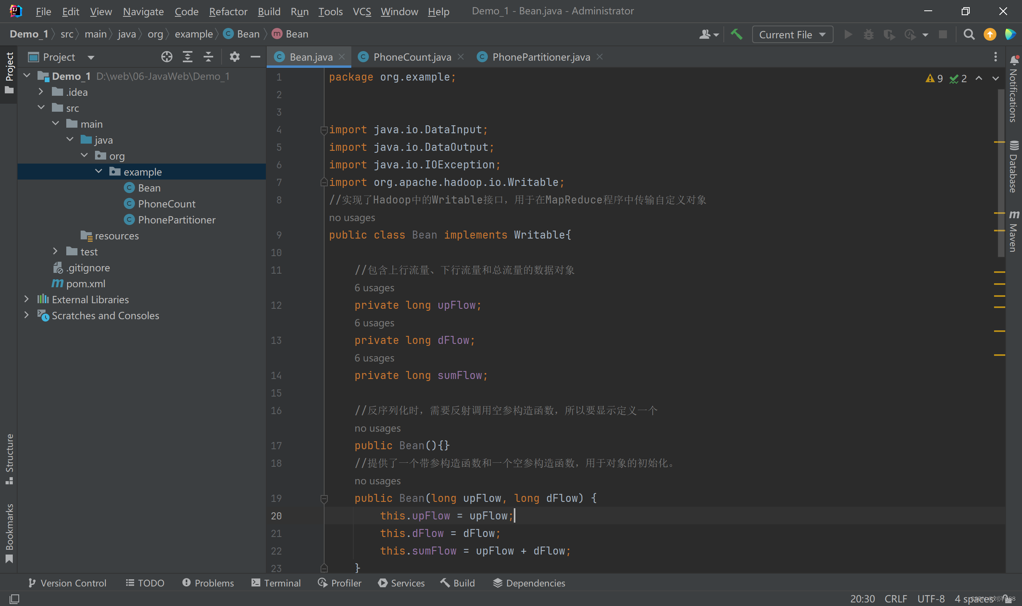Click the Problems tab in bottom panel
This screenshot has height=606, width=1022.
[208, 583]
